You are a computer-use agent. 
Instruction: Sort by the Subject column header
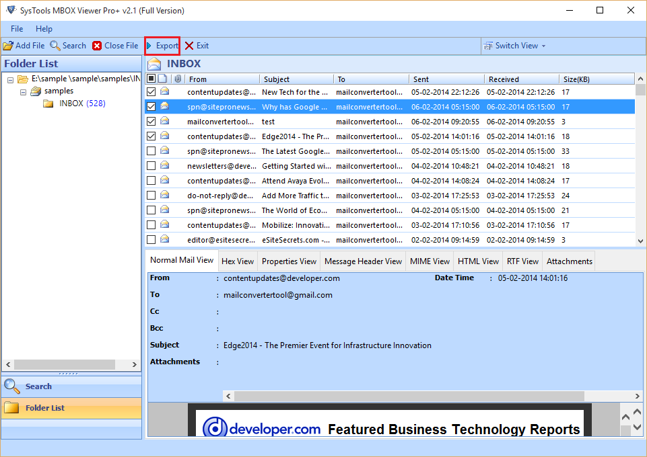pyautogui.click(x=296, y=79)
